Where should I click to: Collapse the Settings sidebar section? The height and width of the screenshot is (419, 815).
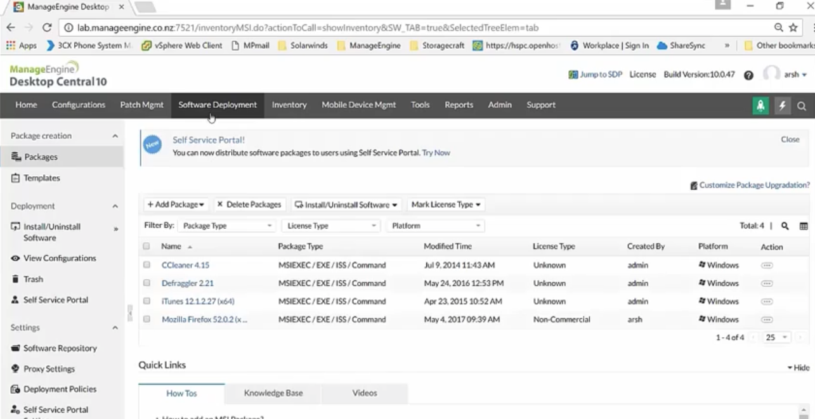[x=115, y=328]
